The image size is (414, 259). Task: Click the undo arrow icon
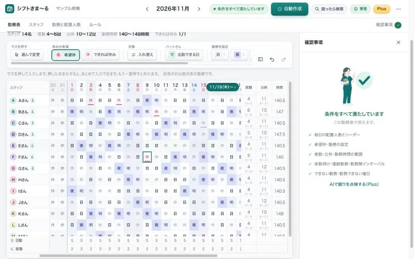tap(272, 60)
